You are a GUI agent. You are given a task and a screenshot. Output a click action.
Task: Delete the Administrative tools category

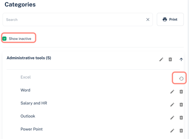[x=170, y=59]
